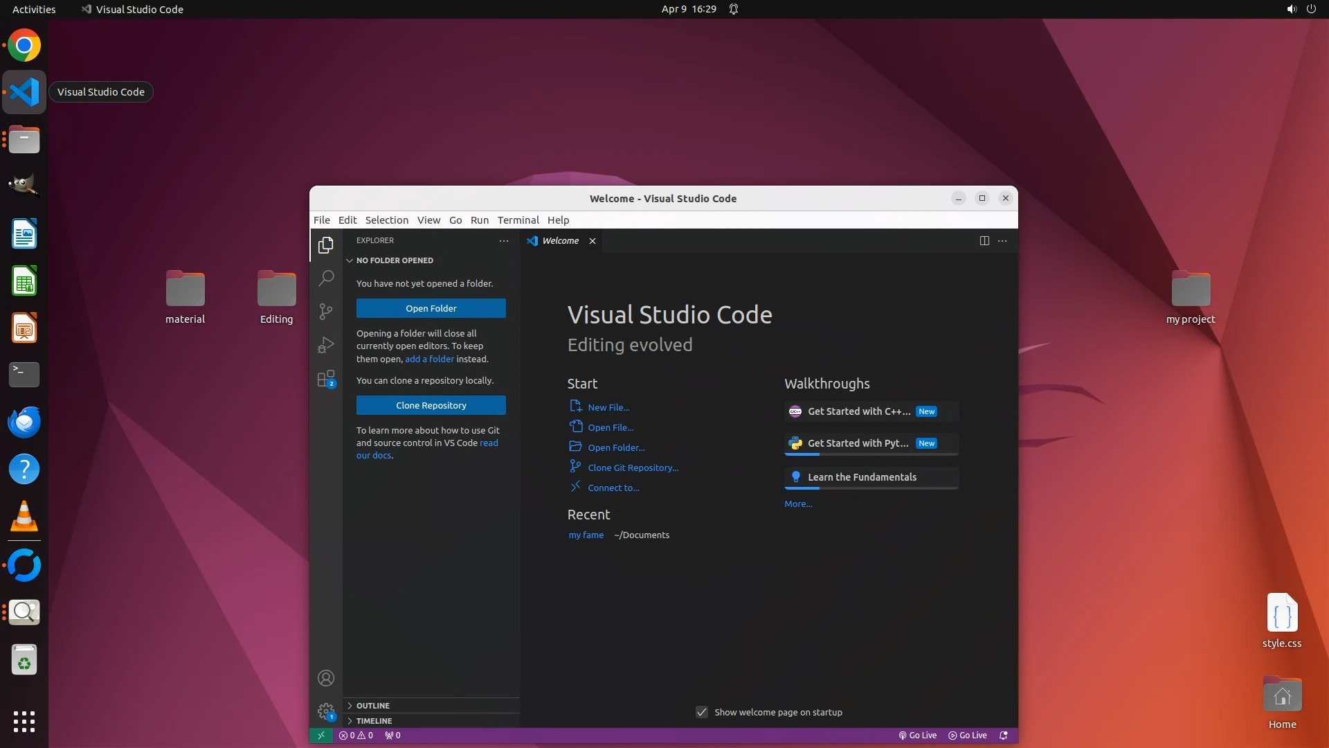Click the errors and warnings status indicator
The image size is (1329, 748).
(356, 736)
